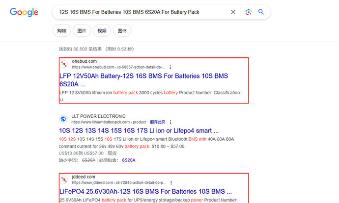339x203 pixels.
Task: Click 翻译此页 translate link
Action: coord(158,122)
